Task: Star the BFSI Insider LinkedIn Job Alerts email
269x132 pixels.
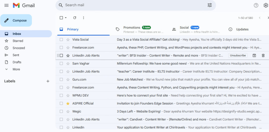Action: click(68, 55)
